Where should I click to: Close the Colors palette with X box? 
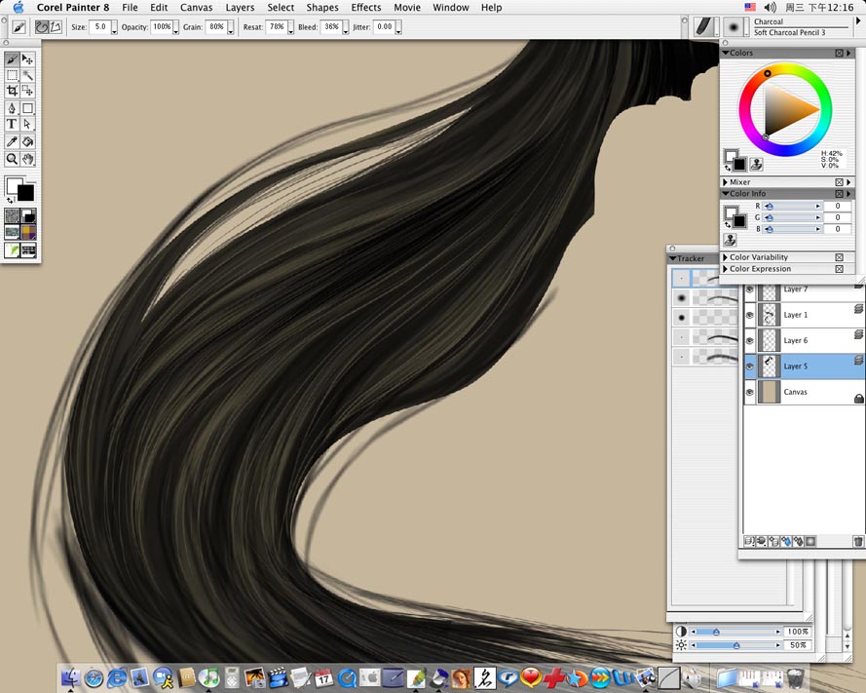[839, 53]
